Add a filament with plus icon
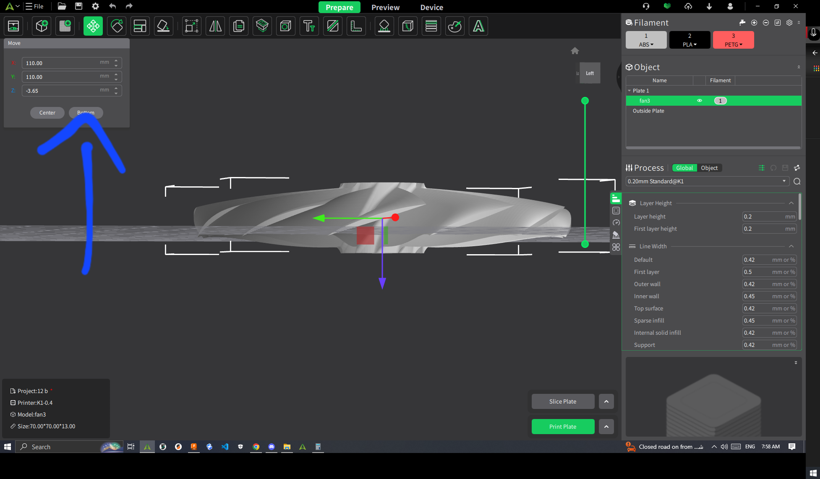 [x=754, y=23]
